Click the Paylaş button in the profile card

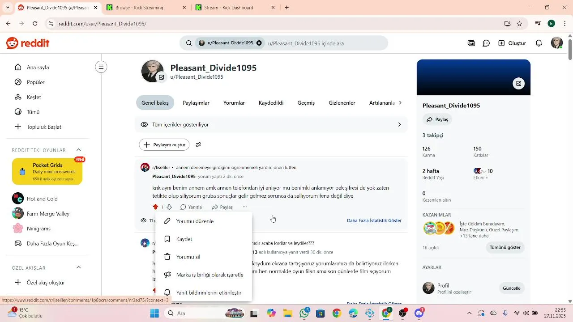[x=437, y=119]
